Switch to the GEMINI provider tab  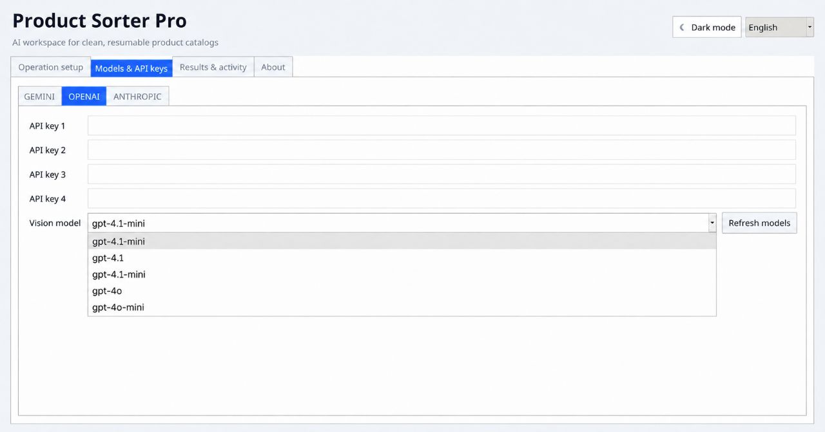tap(39, 96)
